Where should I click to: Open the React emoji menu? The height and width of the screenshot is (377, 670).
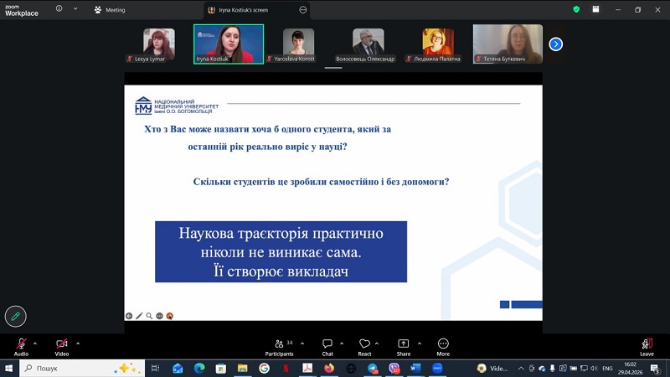(364, 347)
